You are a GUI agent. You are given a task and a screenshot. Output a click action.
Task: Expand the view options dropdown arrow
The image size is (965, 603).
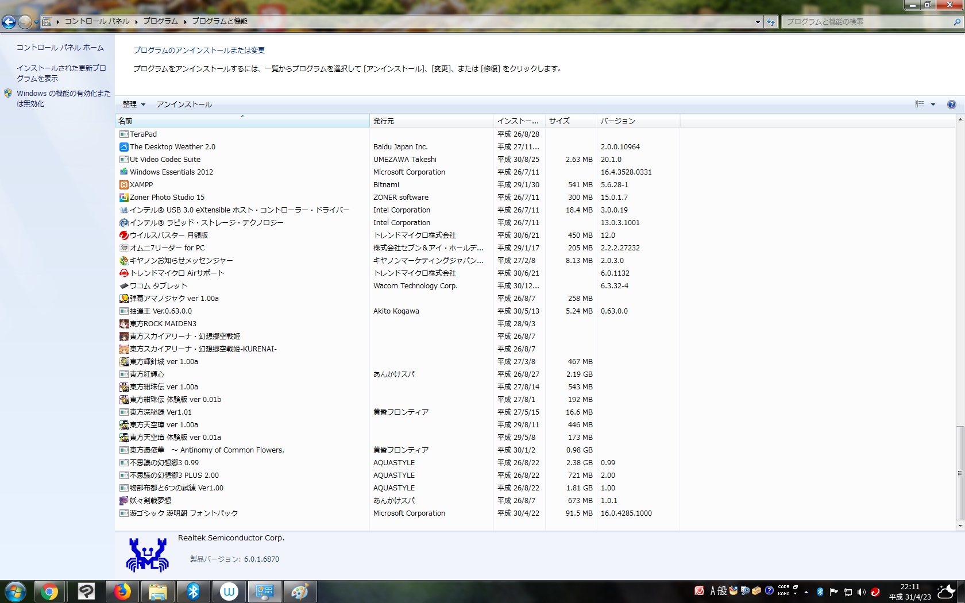(x=933, y=105)
